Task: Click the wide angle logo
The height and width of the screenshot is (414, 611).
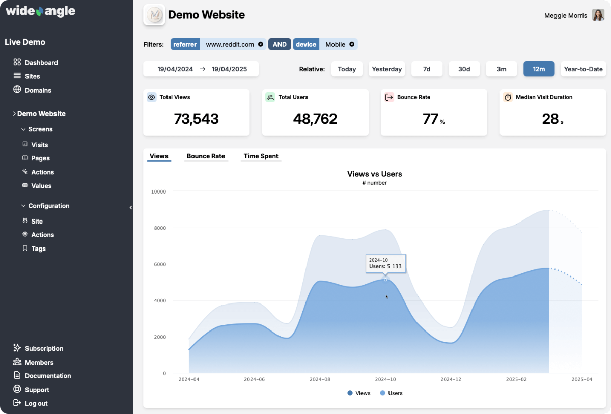Action: coord(40,11)
